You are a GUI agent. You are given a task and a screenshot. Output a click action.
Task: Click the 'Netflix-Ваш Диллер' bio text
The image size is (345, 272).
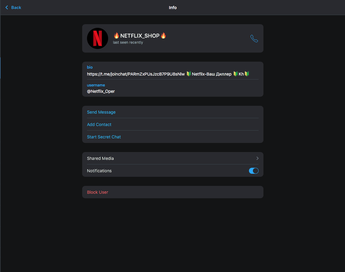(x=212, y=74)
